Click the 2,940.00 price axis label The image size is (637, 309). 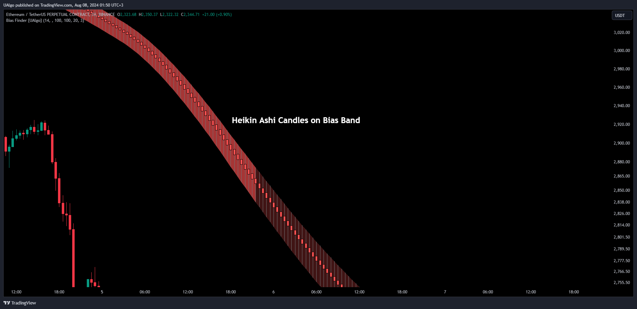(x=622, y=106)
